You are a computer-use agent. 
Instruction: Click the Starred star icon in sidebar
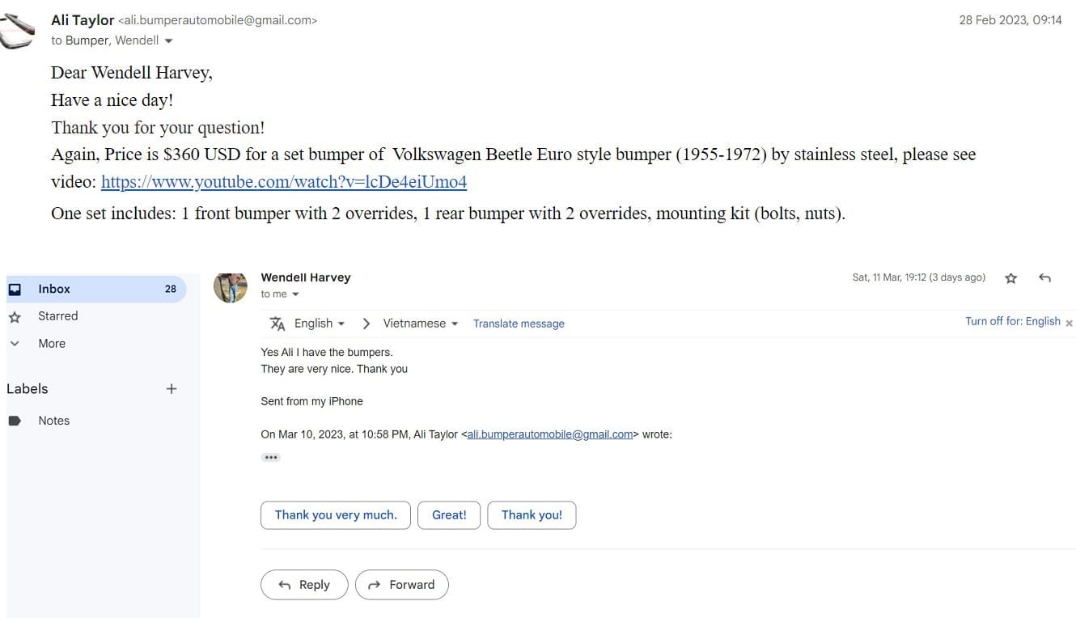pos(15,316)
